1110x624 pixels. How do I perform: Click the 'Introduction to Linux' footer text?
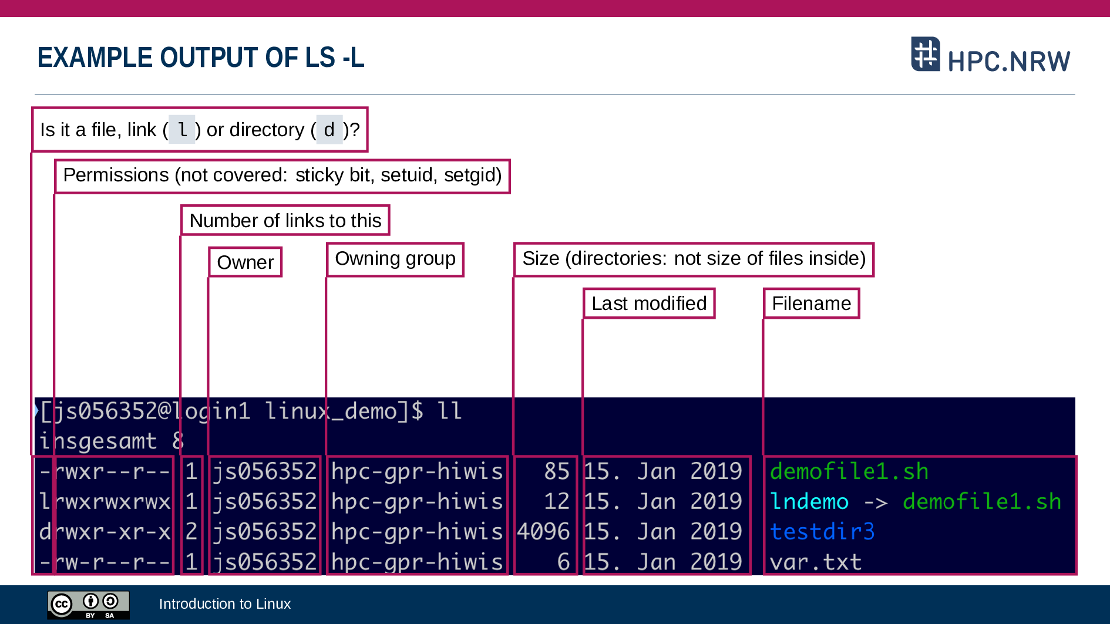tap(224, 604)
